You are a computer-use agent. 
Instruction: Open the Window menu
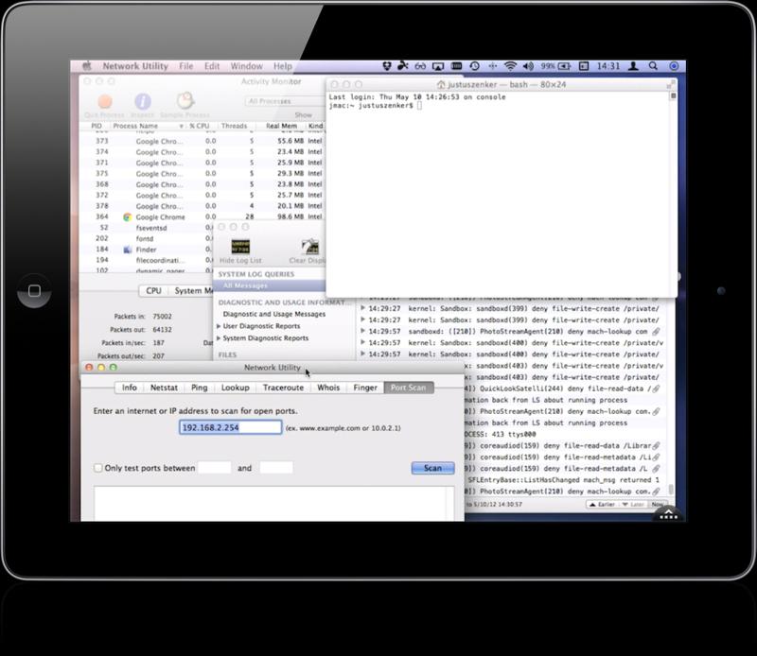pos(246,66)
